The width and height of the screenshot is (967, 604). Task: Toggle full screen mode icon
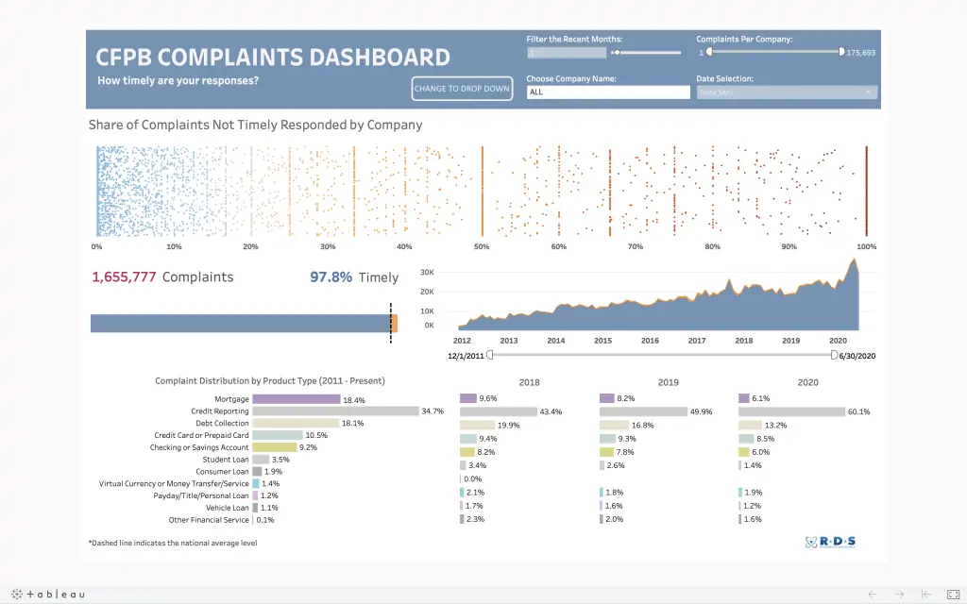(x=953, y=595)
